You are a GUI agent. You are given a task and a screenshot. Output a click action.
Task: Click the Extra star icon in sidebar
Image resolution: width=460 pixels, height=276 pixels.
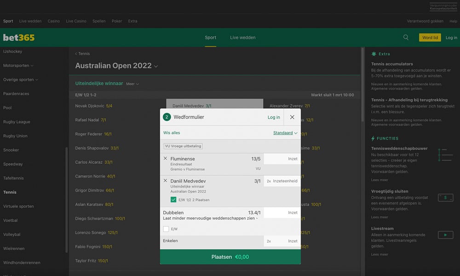pyautogui.click(x=374, y=54)
